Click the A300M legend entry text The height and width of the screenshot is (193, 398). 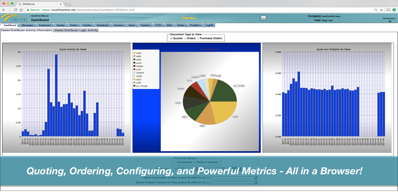coord(139,66)
